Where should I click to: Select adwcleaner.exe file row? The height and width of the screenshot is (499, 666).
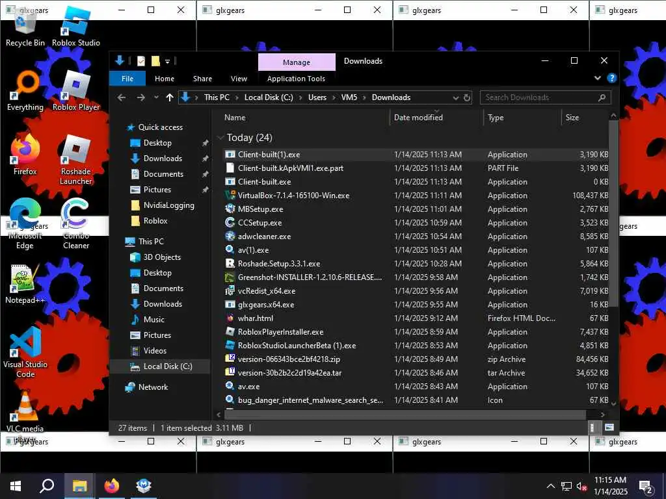point(416,237)
